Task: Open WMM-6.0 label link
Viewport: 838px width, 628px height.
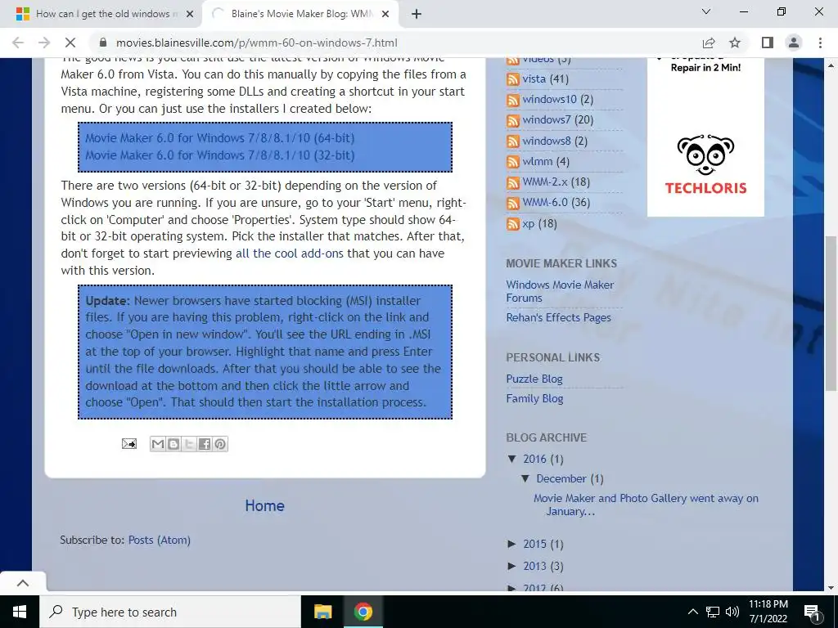Action: (544, 202)
